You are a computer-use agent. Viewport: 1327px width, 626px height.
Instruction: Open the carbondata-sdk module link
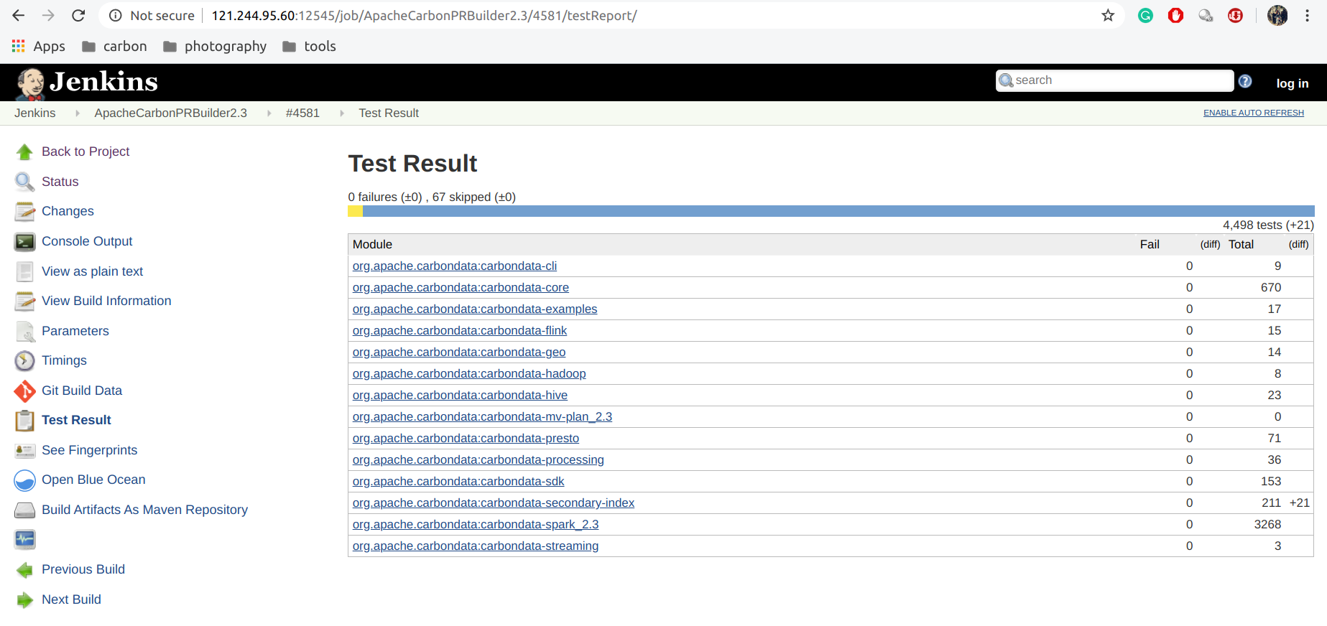click(458, 482)
